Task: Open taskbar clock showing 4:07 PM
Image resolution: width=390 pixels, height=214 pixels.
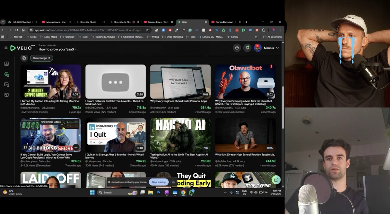Action: click(275, 192)
